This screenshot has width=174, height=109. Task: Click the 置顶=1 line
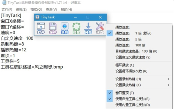point(8,55)
